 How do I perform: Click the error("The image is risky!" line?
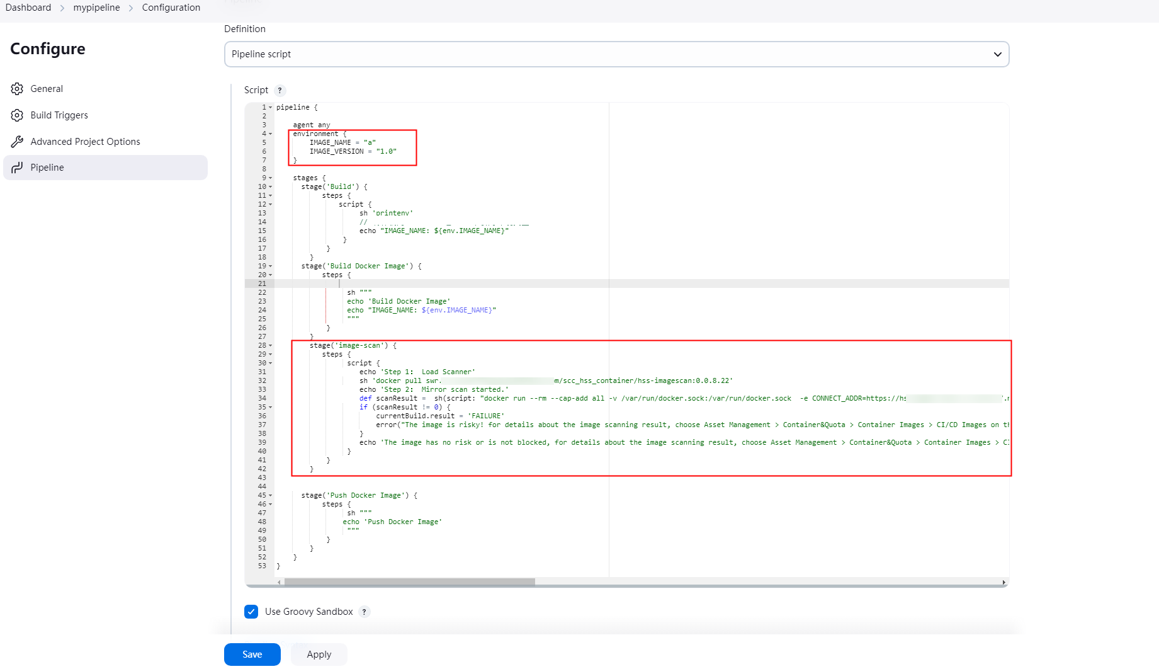click(x=692, y=425)
